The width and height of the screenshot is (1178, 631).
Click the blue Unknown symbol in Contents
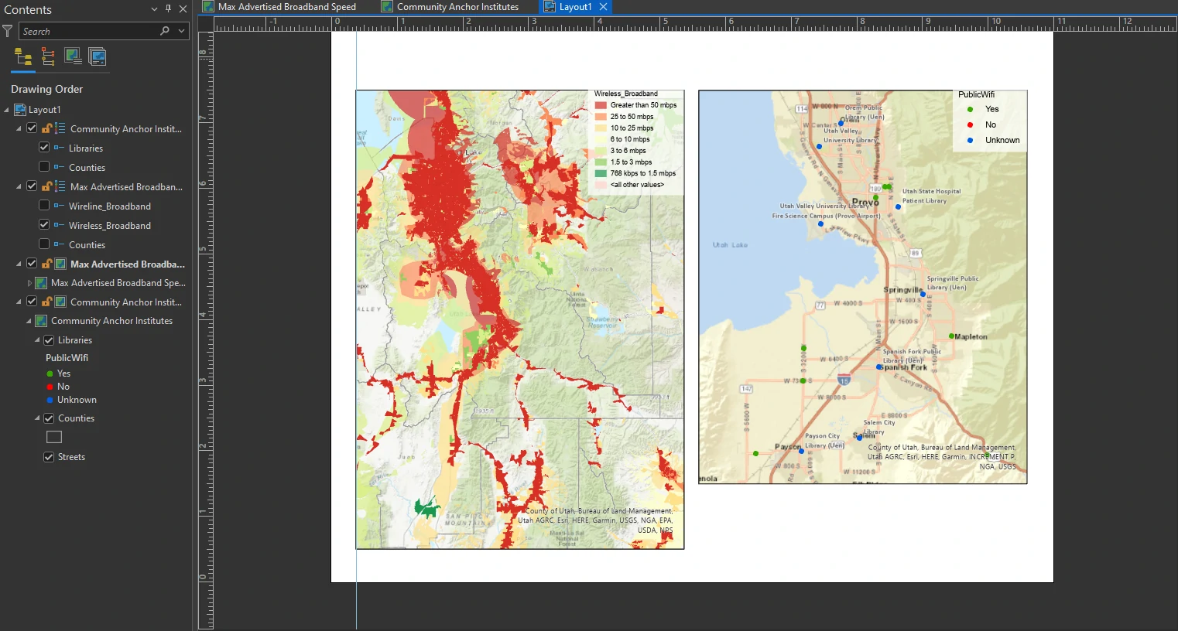50,400
